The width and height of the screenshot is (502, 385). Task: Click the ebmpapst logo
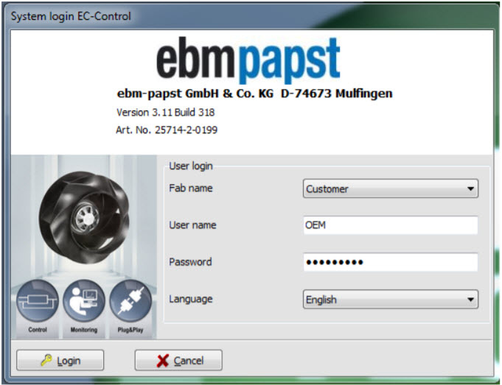click(x=248, y=60)
